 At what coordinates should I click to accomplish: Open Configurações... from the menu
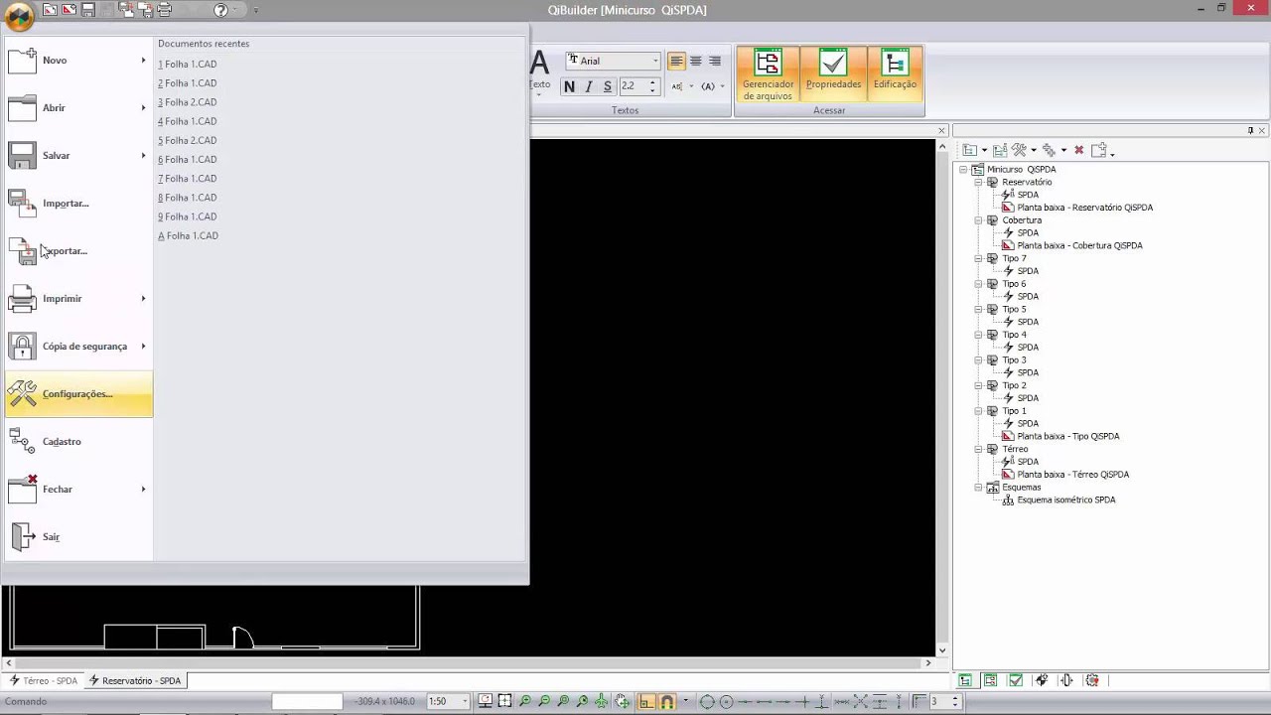click(78, 394)
